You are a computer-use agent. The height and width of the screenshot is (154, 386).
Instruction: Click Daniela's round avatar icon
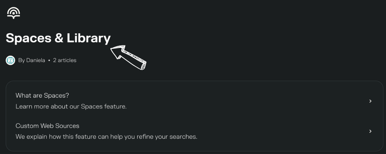point(10,60)
